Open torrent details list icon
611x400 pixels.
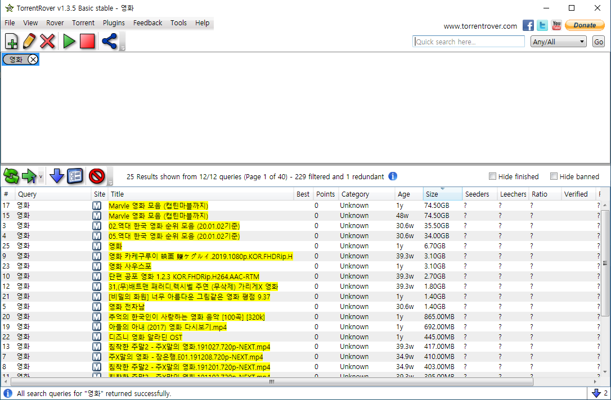(75, 176)
